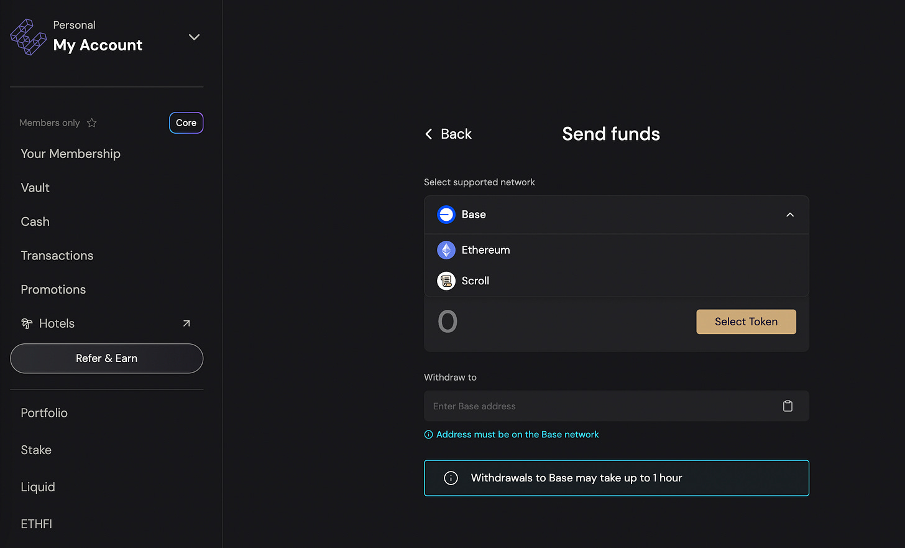Select Ethereum network option

(617, 250)
